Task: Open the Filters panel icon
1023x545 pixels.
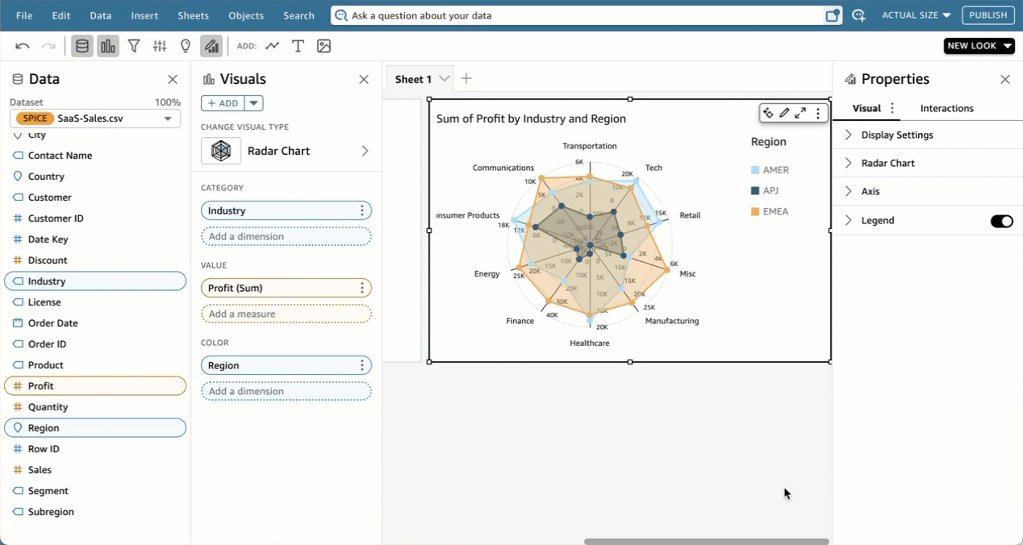Action: click(134, 46)
